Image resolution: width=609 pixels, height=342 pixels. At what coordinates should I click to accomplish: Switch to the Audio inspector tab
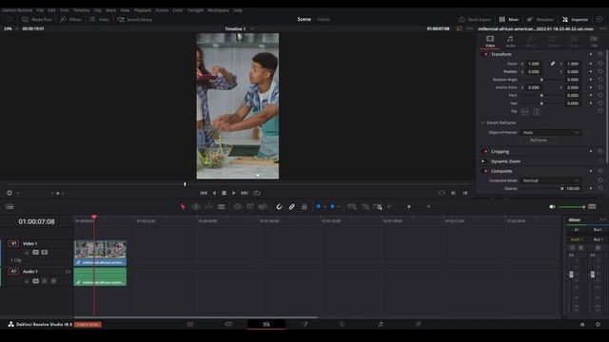pos(510,42)
